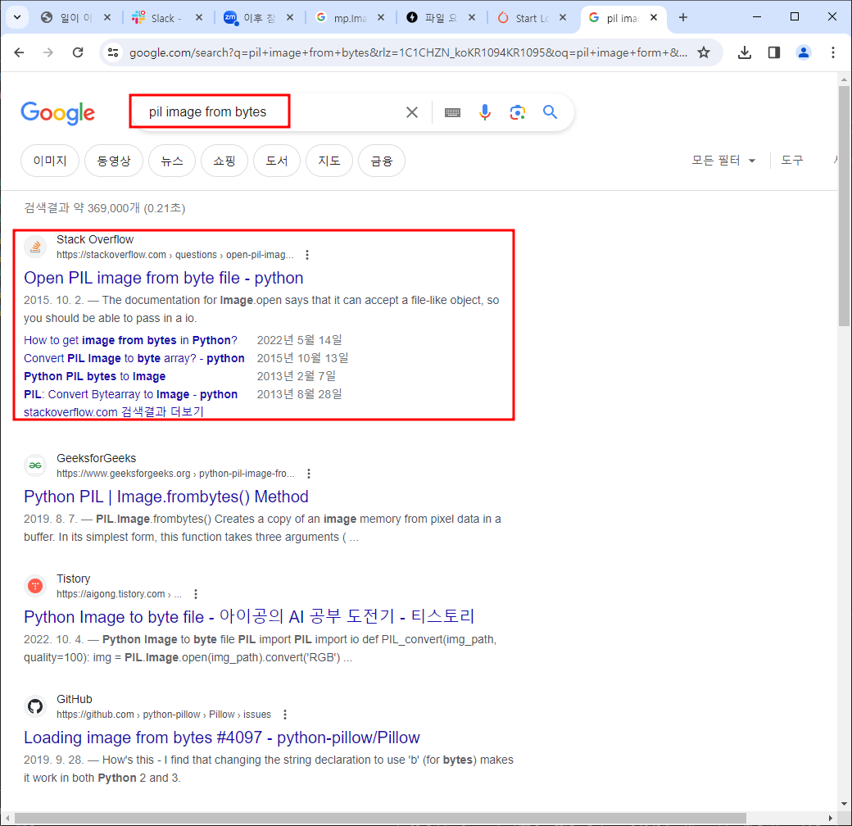Clear the search query with X

(412, 112)
